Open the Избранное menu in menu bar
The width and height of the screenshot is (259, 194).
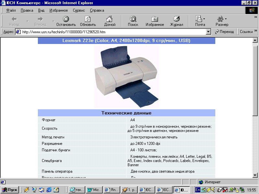coord(59,10)
